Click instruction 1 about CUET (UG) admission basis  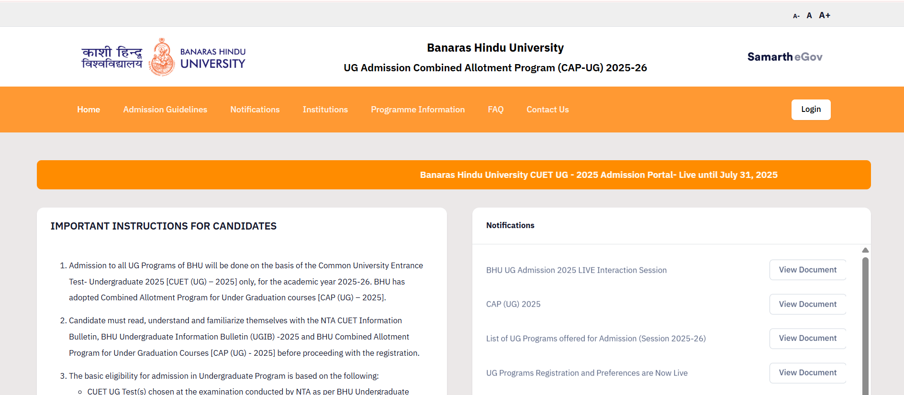pos(246,282)
